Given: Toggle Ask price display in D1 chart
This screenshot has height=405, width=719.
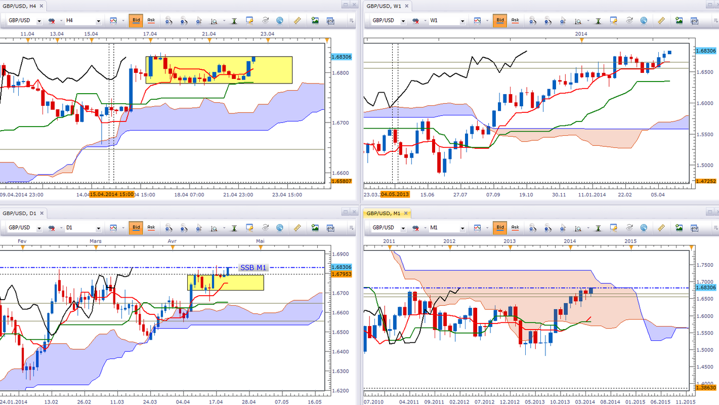Looking at the screenshot, I should pyautogui.click(x=151, y=228).
